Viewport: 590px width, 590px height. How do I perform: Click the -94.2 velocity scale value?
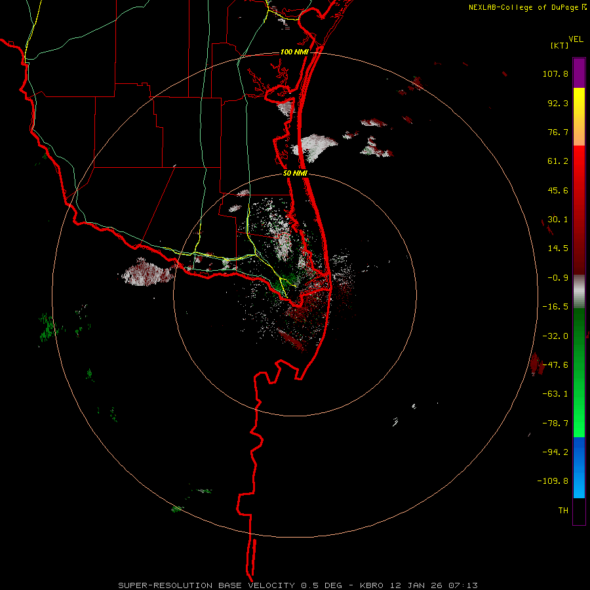[555, 452]
